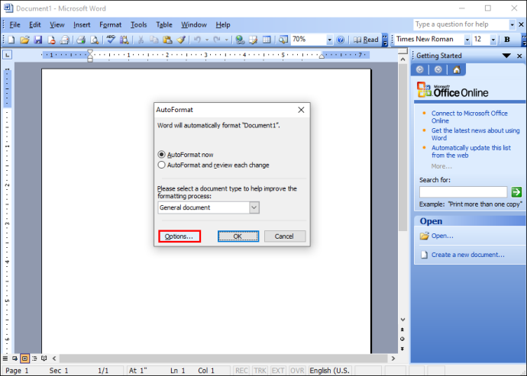Run Spelling and Grammar check icon
Image resolution: width=527 pixels, height=376 pixels.
[111, 40]
